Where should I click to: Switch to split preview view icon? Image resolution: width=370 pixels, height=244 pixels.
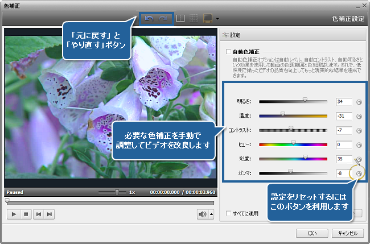(179, 19)
